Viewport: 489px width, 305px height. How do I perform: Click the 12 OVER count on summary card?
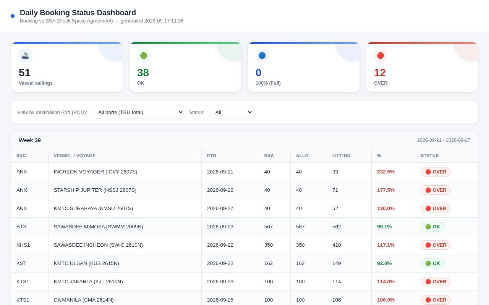(380, 72)
